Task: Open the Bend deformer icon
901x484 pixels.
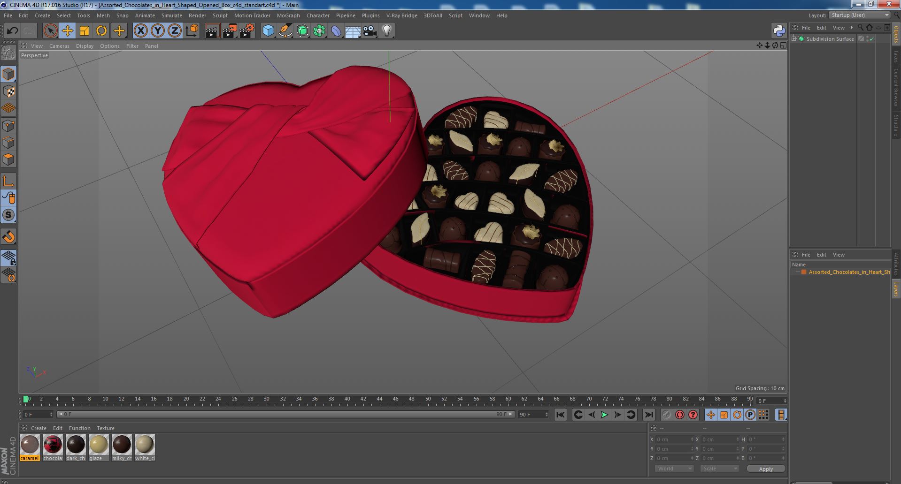Action: pyautogui.click(x=336, y=31)
